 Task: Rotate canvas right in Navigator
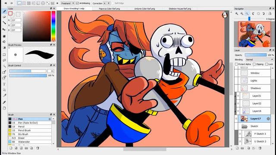click(x=263, y=13)
